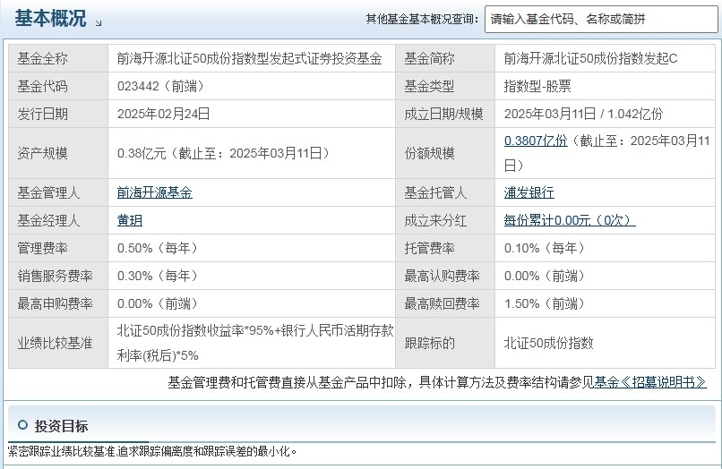The width and height of the screenshot is (722, 469).
Task: Click the 其他基金基本概况查询 label
Action: click(422, 19)
